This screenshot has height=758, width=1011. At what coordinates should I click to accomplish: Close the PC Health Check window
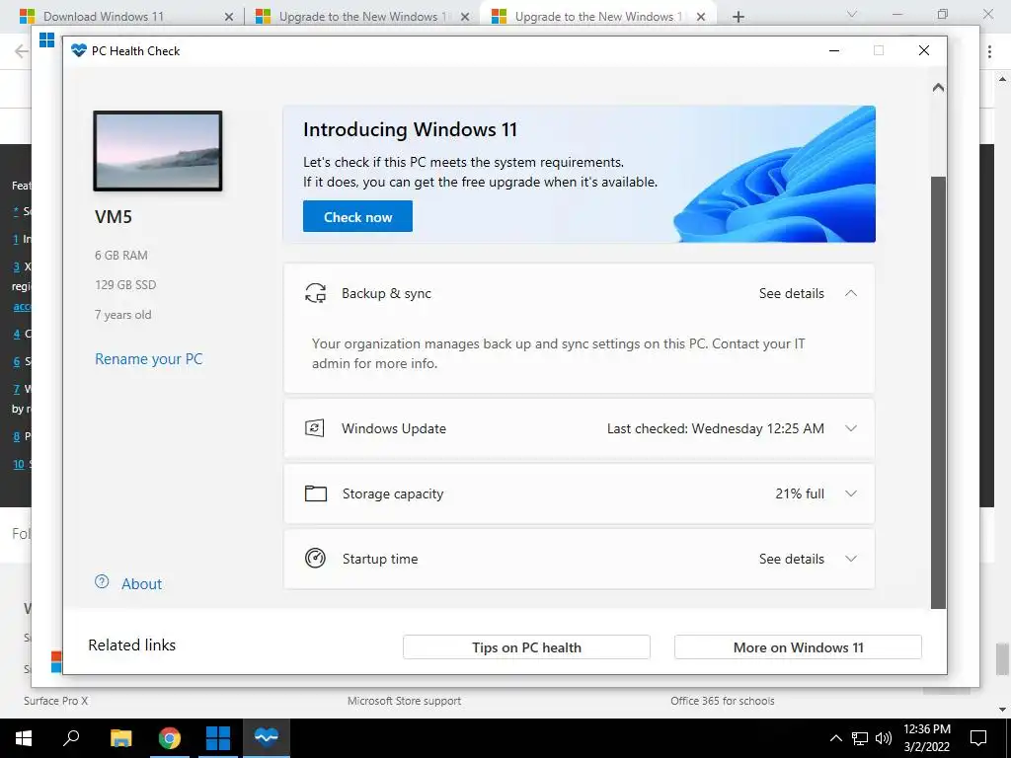pos(924,50)
